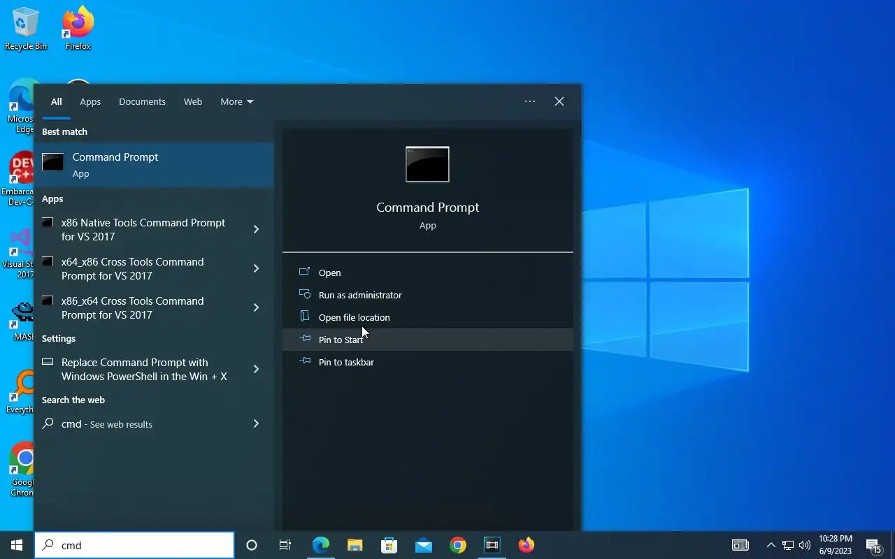The height and width of the screenshot is (559, 895).
Task: Click the news widget icon in tray
Action: 740,545
